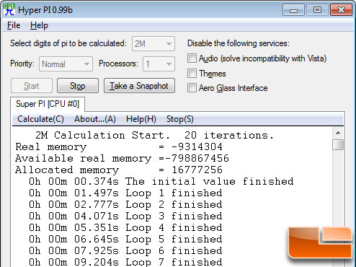Image resolution: width=356 pixels, height=267 pixels.
Task: Expand the Priority dropdown set to Normal
Action: [66, 64]
